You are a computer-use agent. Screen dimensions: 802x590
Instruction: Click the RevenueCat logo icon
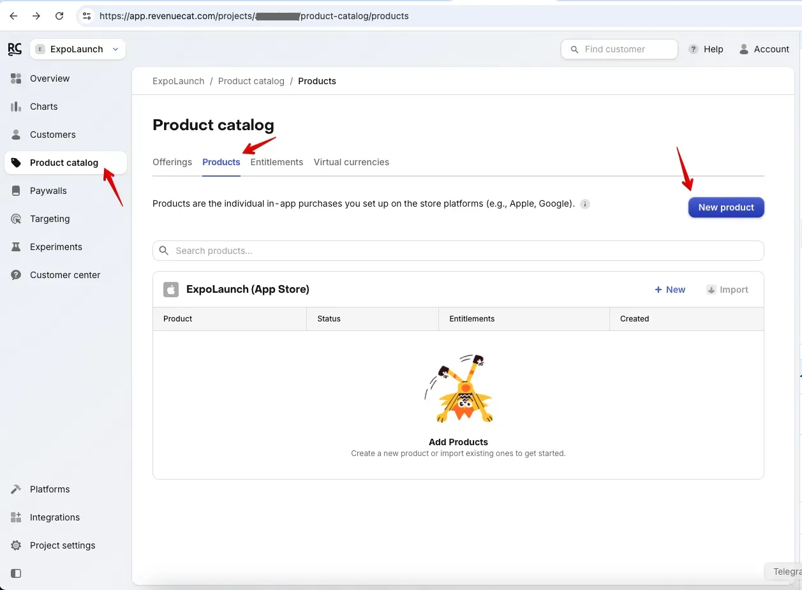(x=14, y=49)
